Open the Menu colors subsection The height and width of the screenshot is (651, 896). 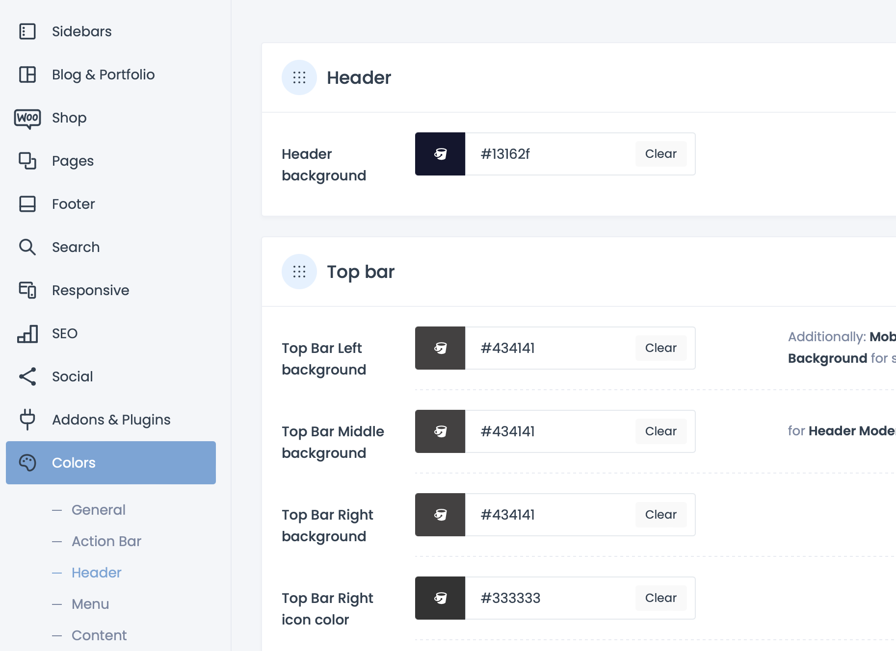pyautogui.click(x=90, y=604)
